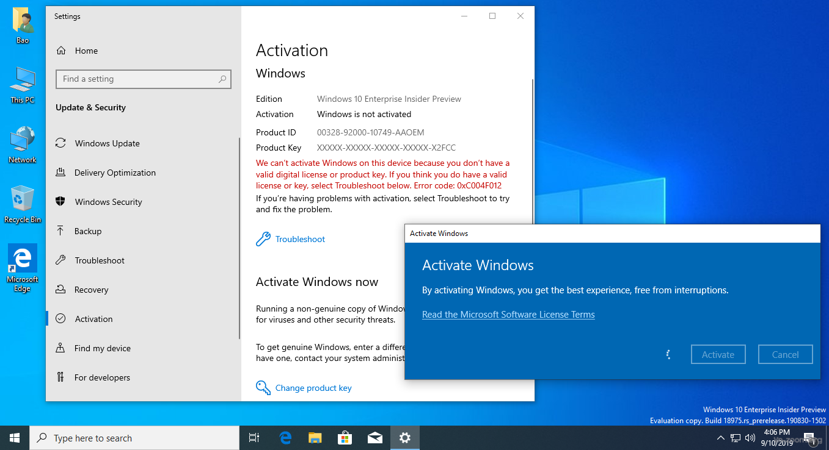Image resolution: width=829 pixels, height=450 pixels.
Task: Click the volume speaker tray icon
Action: (x=750, y=438)
